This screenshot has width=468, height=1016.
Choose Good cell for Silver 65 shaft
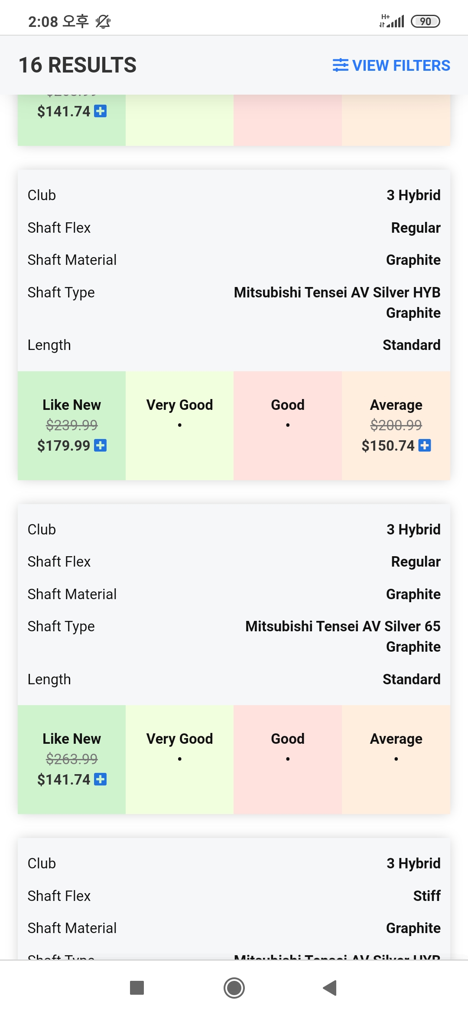[288, 759]
